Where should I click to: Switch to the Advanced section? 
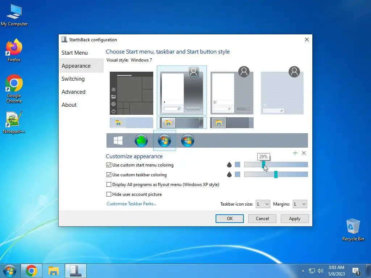[81, 92]
